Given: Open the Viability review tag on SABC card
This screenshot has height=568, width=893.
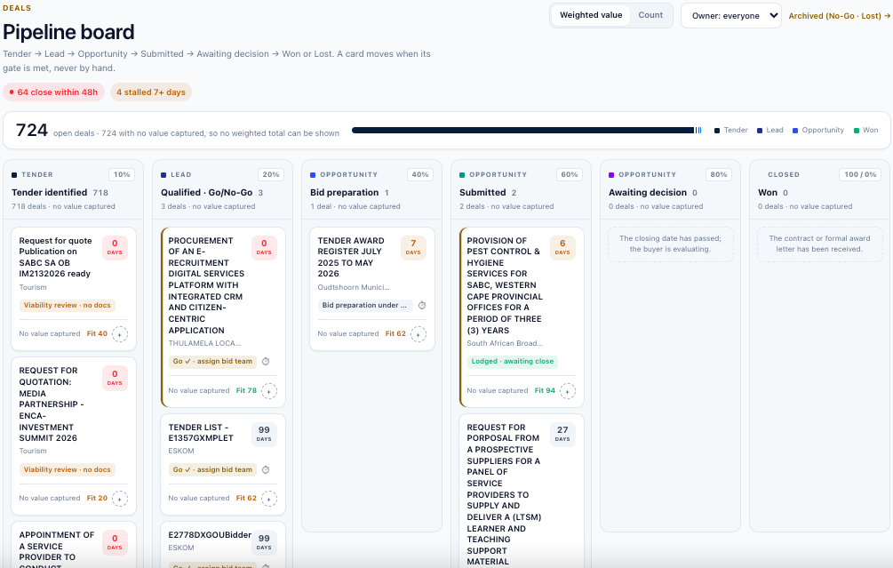Looking at the screenshot, I should [68, 306].
